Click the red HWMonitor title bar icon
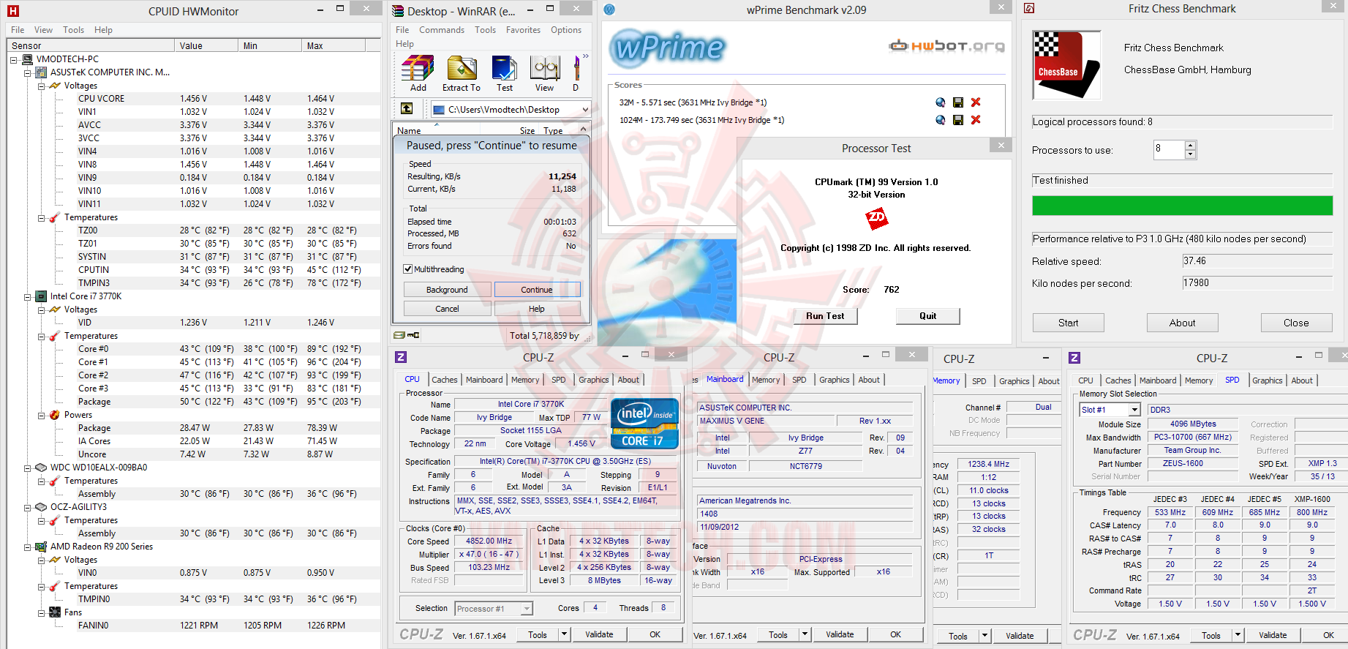 [12, 11]
